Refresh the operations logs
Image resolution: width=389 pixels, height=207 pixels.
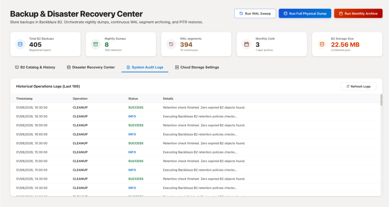[x=359, y=86]
